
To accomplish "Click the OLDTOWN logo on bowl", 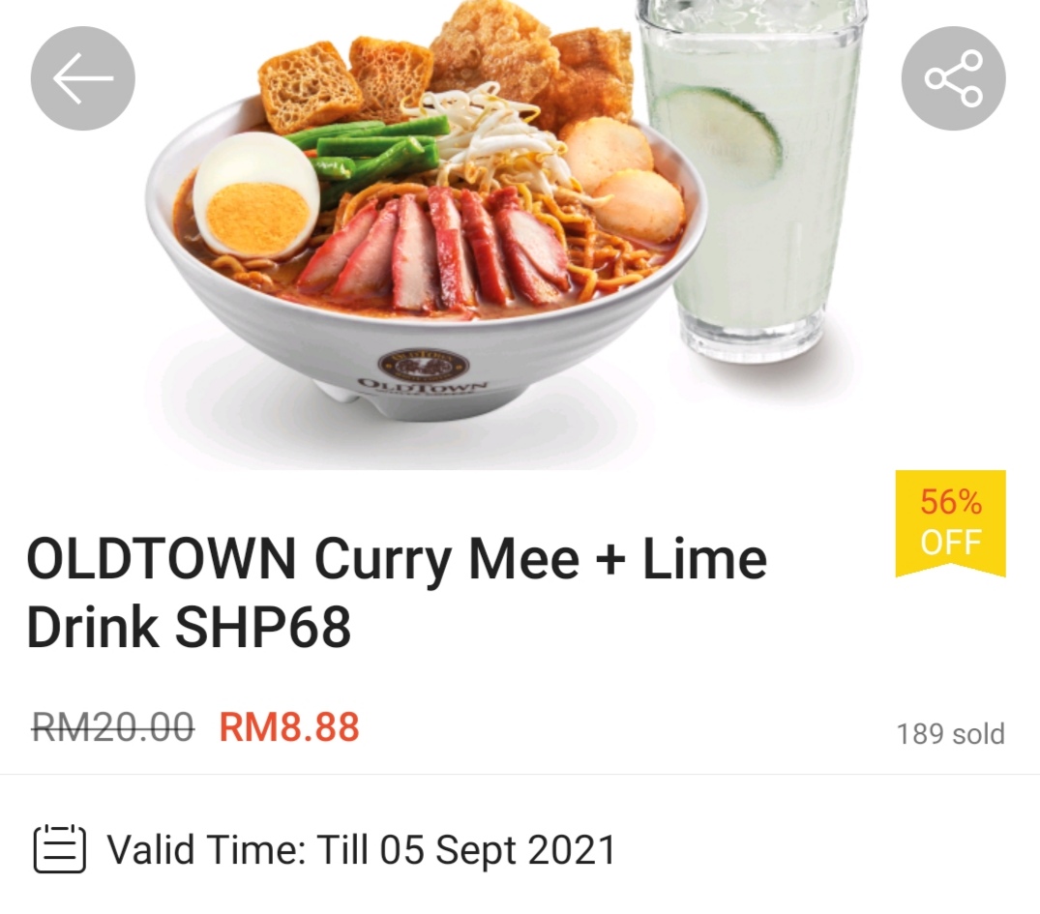I will (x=424, y=372).
